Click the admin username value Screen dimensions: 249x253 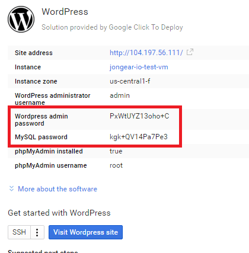pos(120,95)
